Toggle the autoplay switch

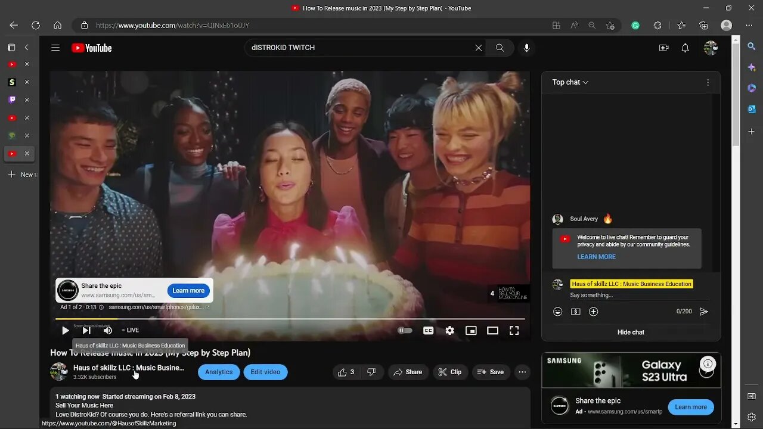tap(405, 331)
